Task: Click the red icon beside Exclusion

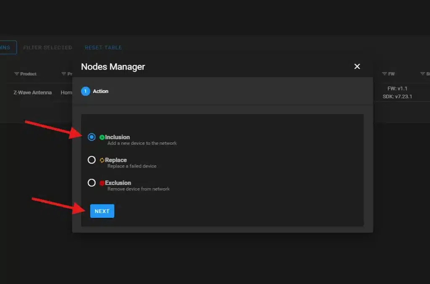Action: (x=102, y=183)
